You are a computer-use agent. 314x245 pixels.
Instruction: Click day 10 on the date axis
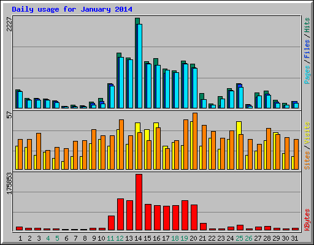(101, 238)
